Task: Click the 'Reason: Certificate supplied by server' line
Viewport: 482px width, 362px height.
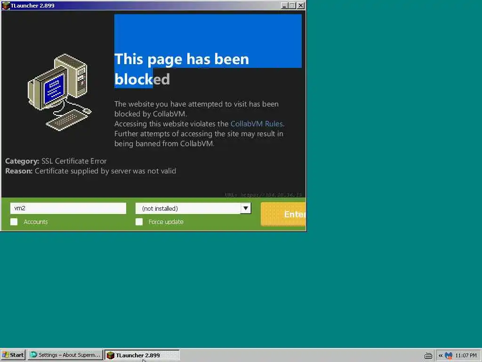Action: tap(91, 171)
